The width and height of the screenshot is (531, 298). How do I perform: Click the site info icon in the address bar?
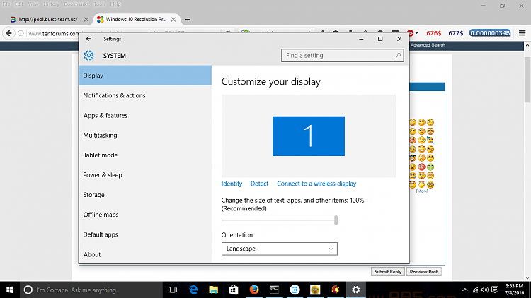click(21, 33)
